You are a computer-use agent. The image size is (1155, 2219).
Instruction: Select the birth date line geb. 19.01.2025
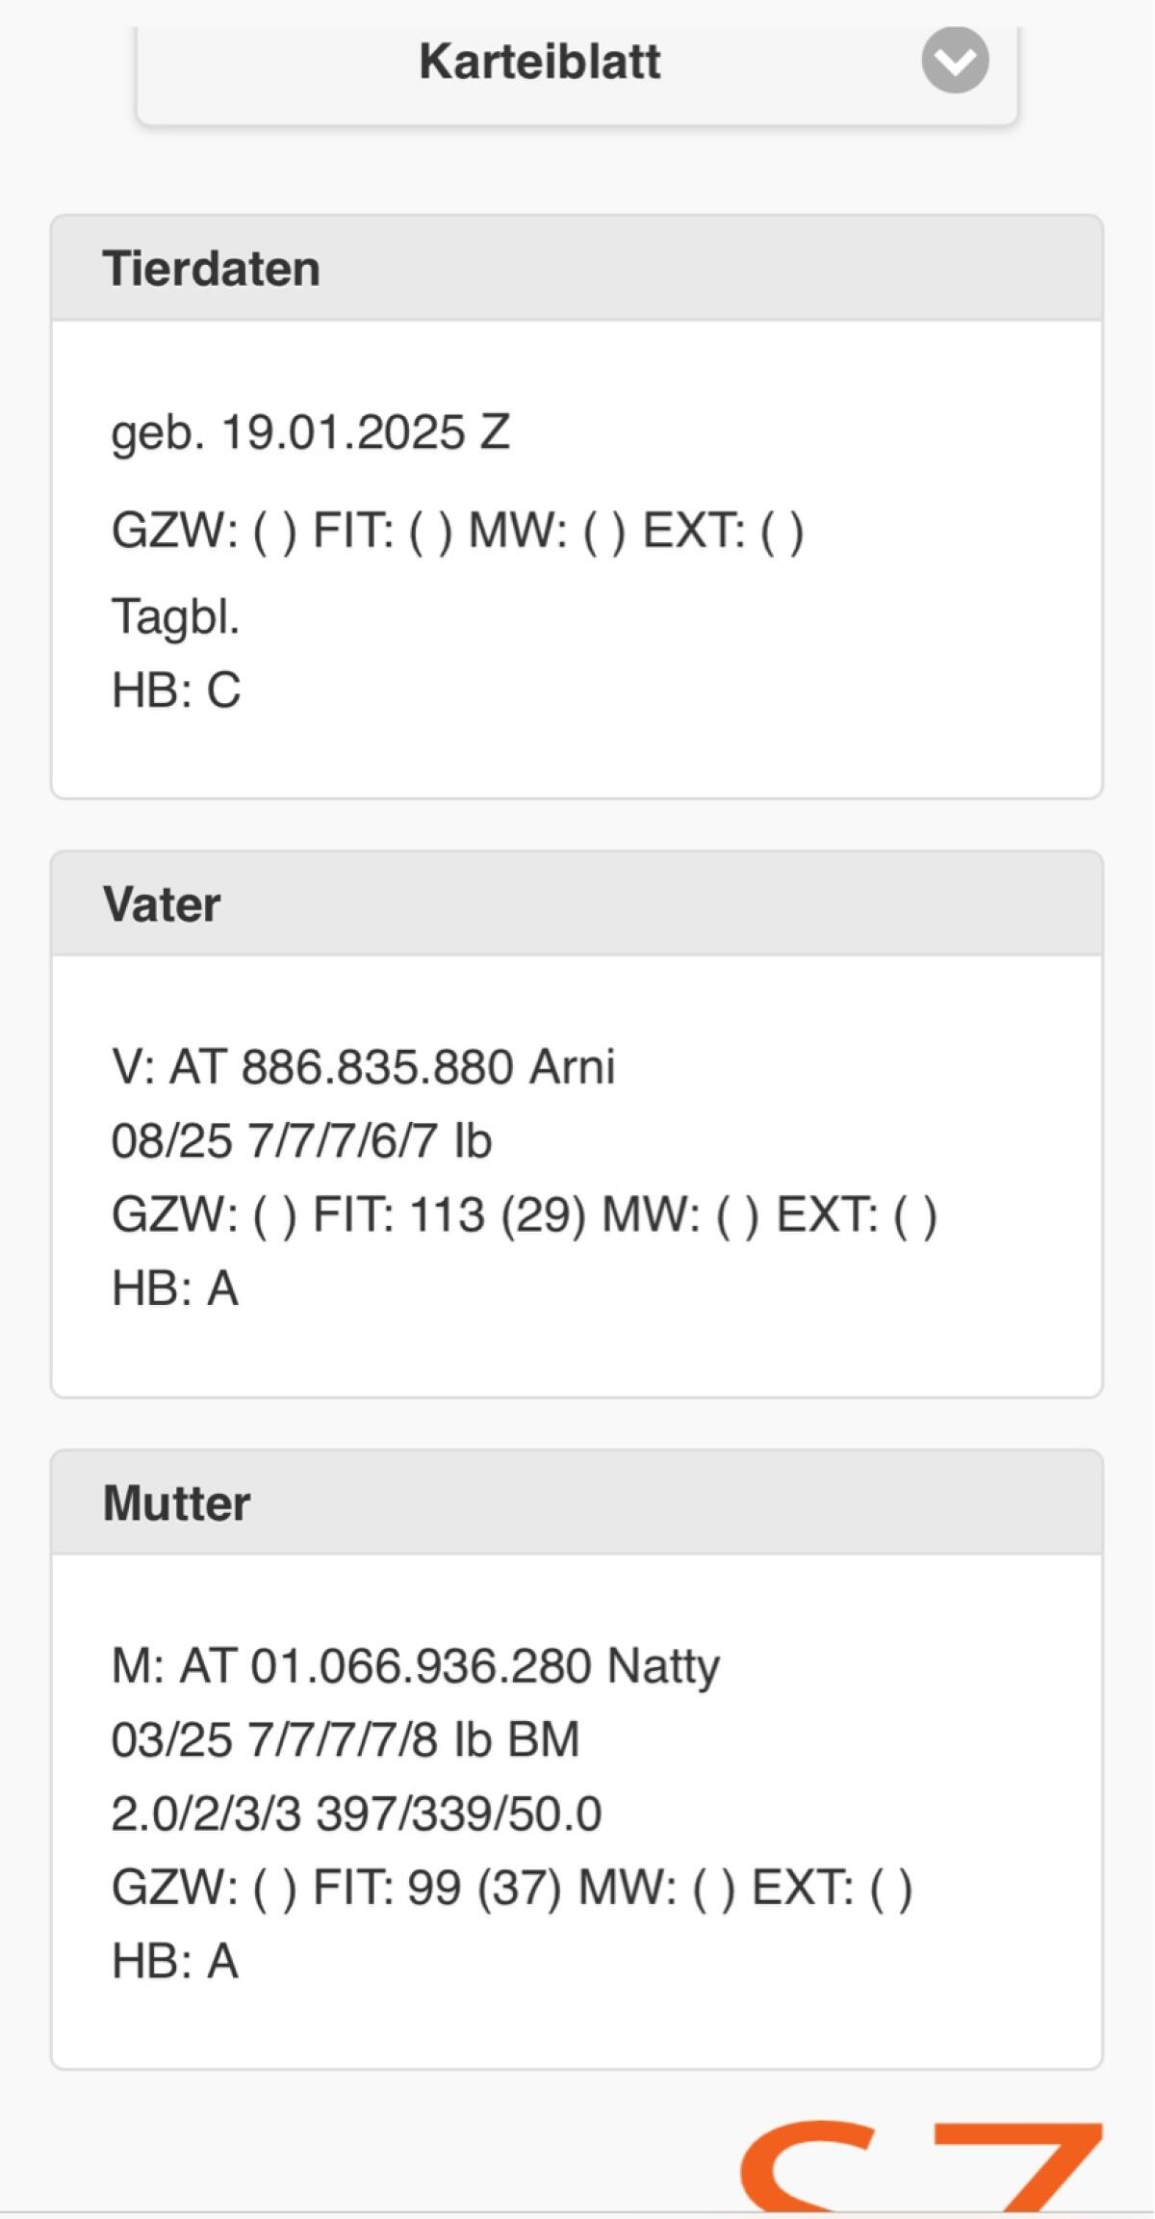pos(310,431)
